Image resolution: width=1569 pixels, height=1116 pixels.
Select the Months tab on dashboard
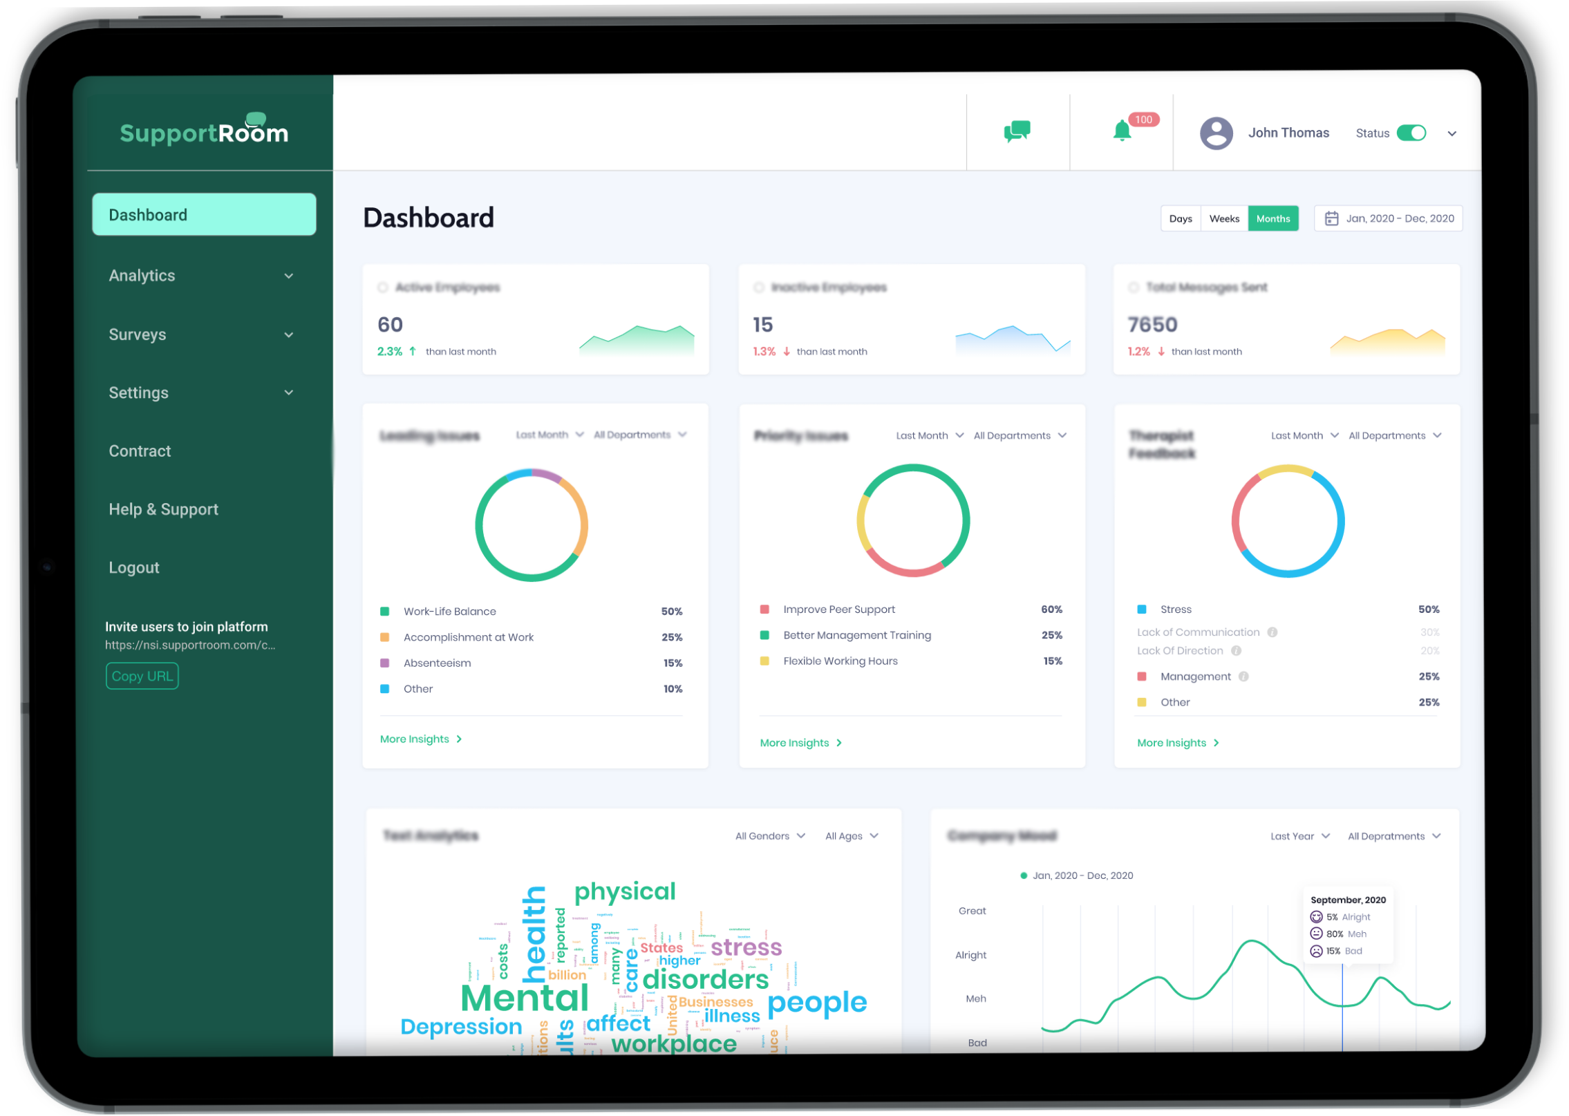point(1273,218)
